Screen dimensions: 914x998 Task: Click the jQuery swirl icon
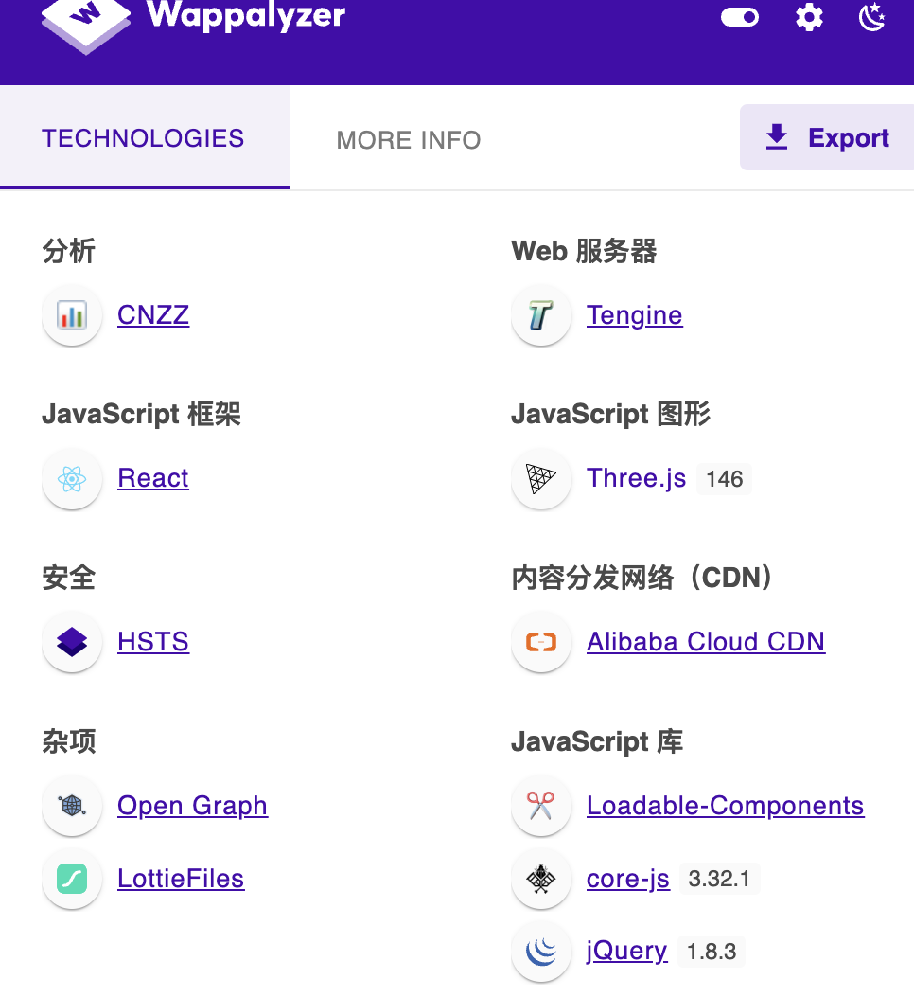pyautogui.click(x=541, y=953)
